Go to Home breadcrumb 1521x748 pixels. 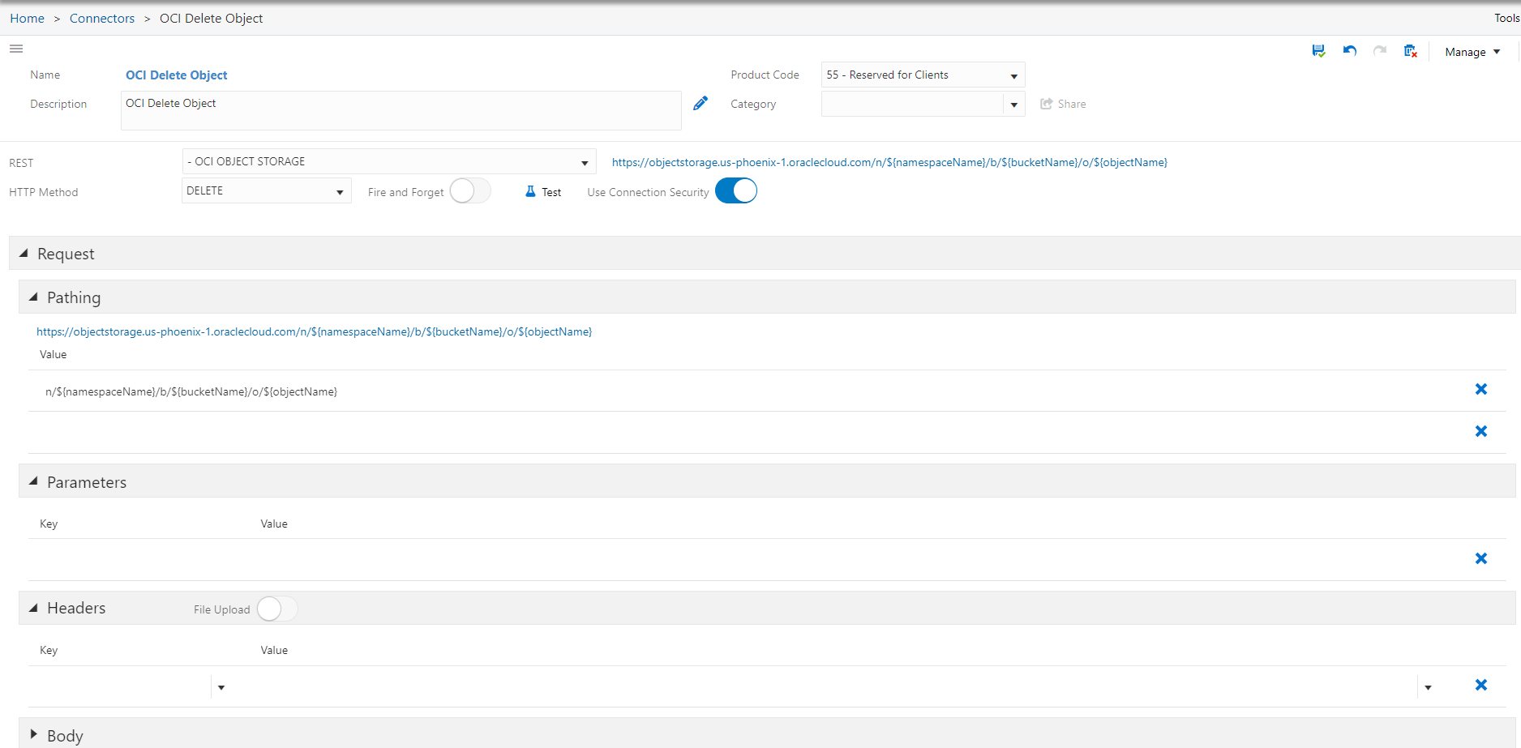(27, 18)
